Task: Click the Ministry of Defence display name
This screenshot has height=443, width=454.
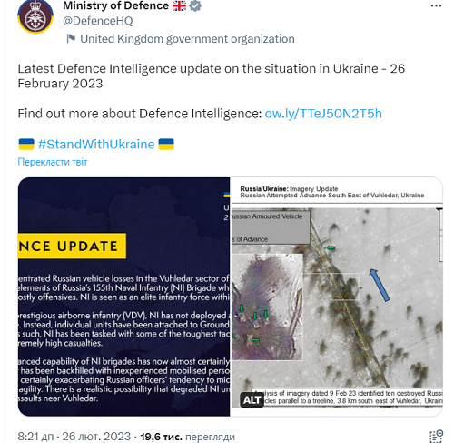Action: click(x=116, y=5)
